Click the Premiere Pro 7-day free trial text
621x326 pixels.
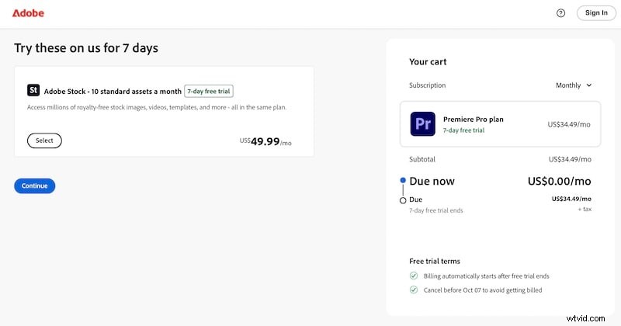click(x=463, y=130)
